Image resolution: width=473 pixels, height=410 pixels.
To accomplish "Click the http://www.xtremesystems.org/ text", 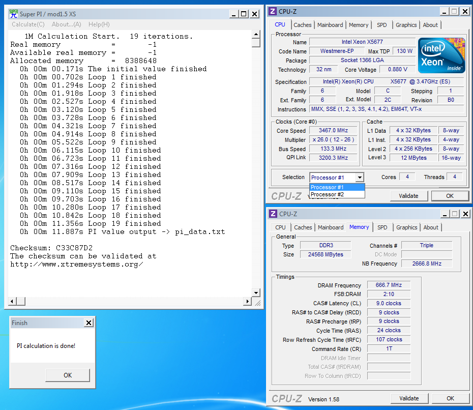I will [x=77, y=265].
